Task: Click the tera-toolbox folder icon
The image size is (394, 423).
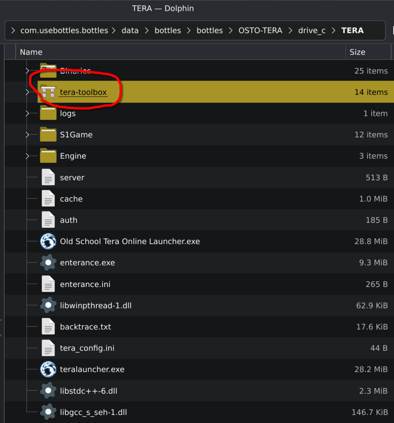Action: click(x=48, y=92)
